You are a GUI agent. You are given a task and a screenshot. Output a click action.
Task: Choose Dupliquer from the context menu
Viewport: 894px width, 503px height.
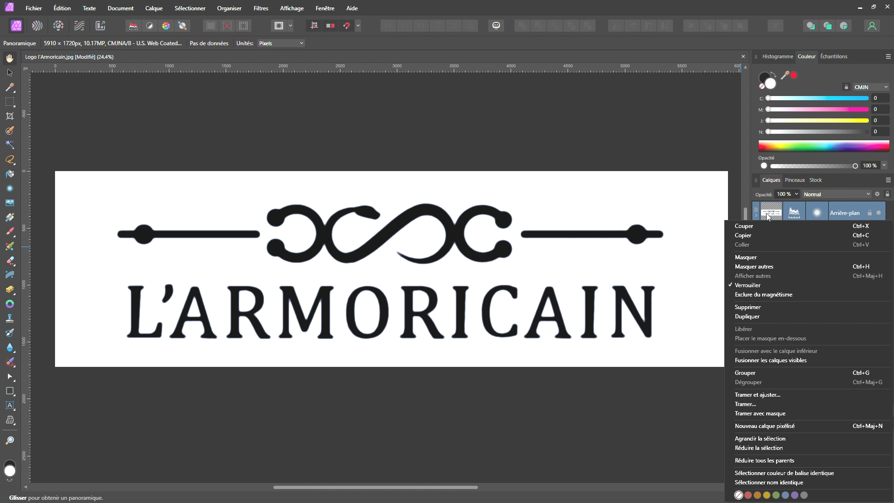click(747, 317)
